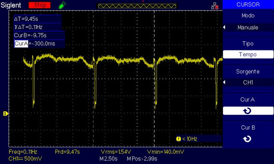Open the CH1 source selector arrow
The image size is (274, 164).
224,82
